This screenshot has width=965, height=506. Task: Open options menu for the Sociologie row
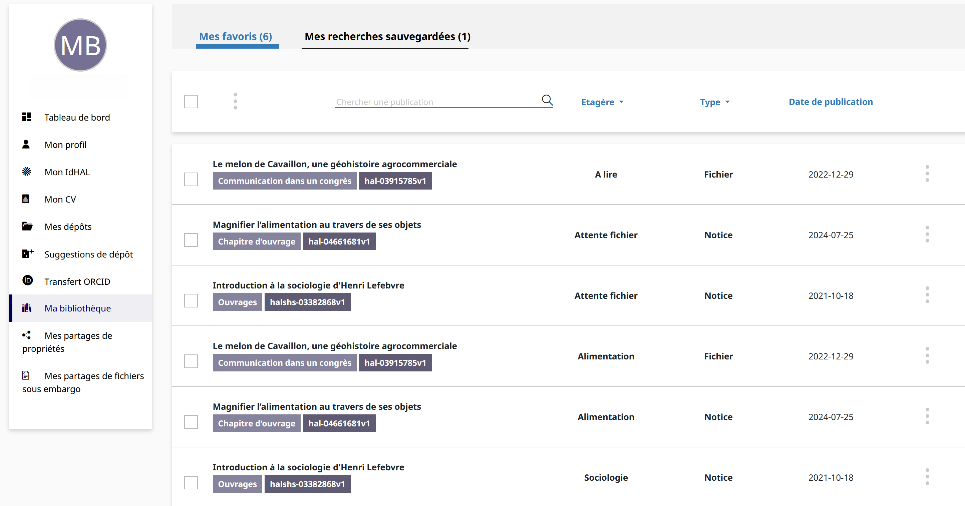pos(927,477)
